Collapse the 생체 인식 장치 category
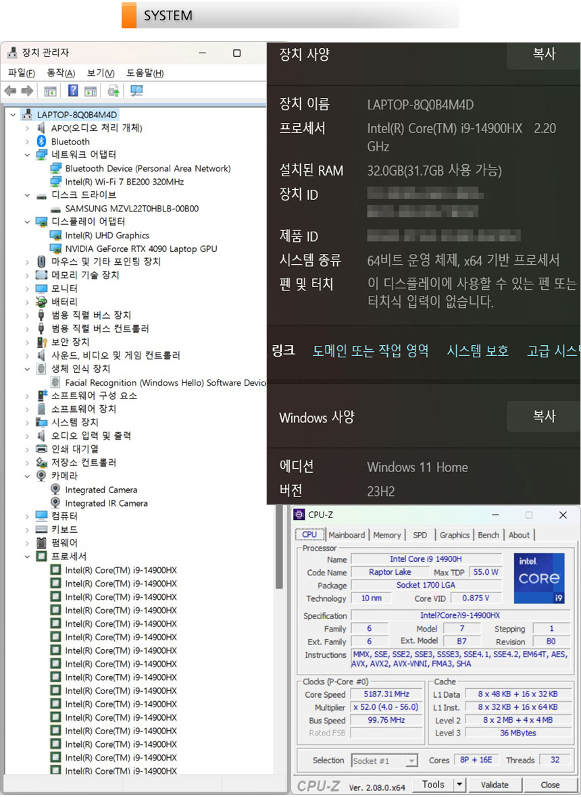Image resolution: width=581 pixels, height=797 pixels. (27, 369)
